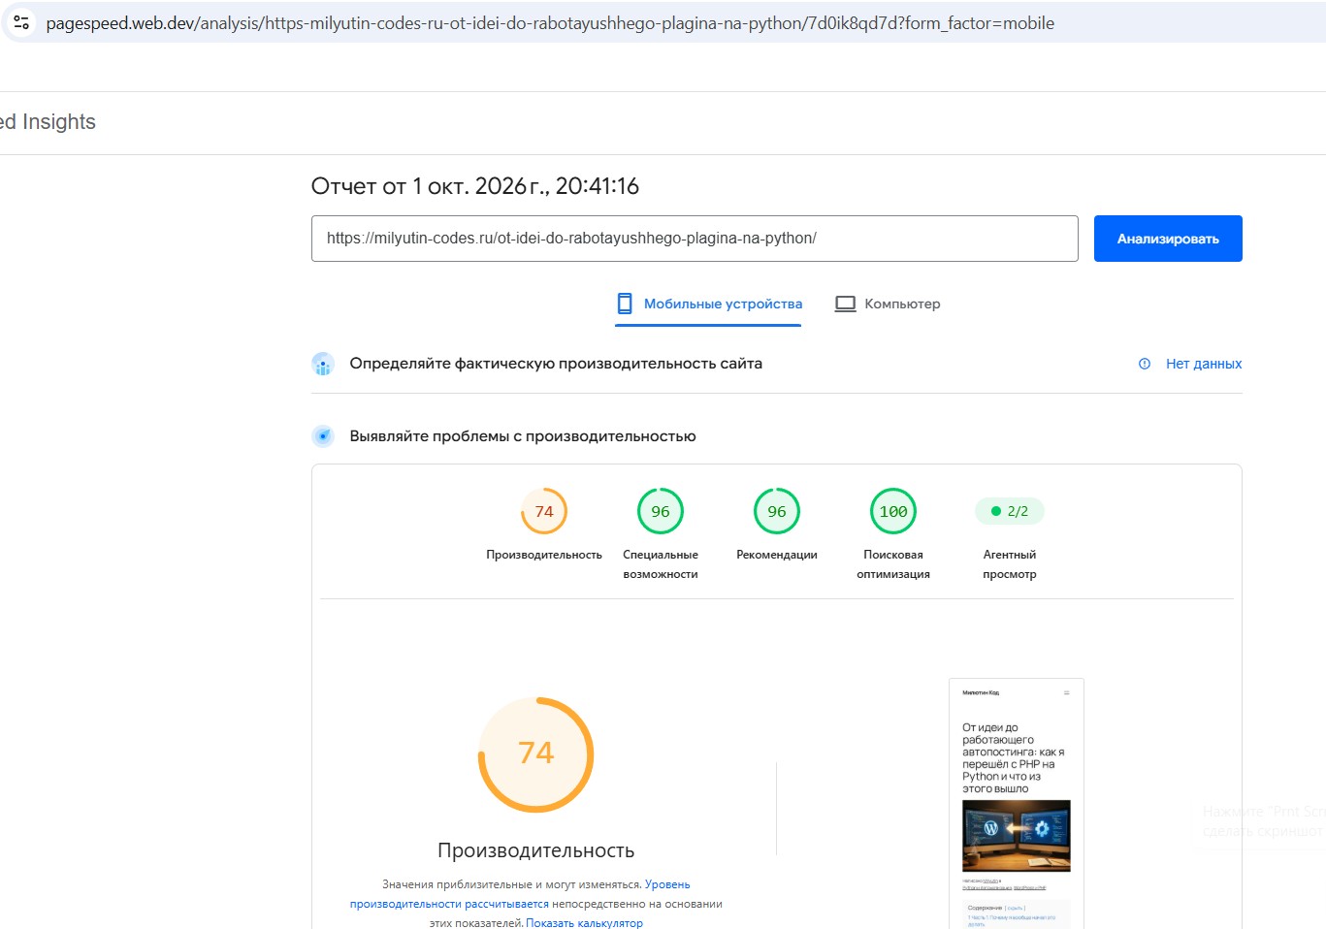
Task: Click the Рекомендации label under the 96 gauge
Action: tap(777, 555)
